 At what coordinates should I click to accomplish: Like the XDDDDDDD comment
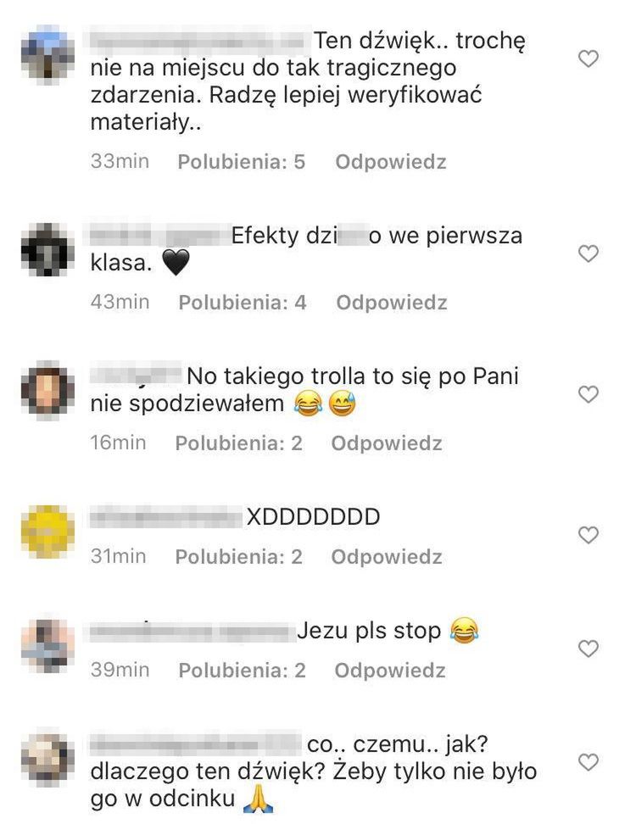589,535
